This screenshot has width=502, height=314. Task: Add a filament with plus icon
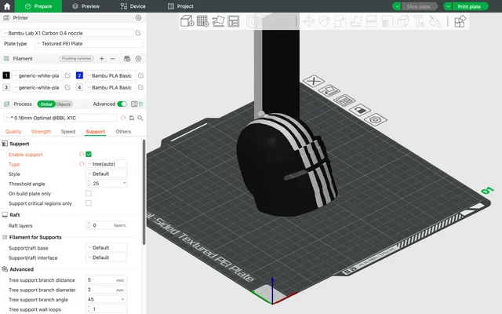coord(101,58)
